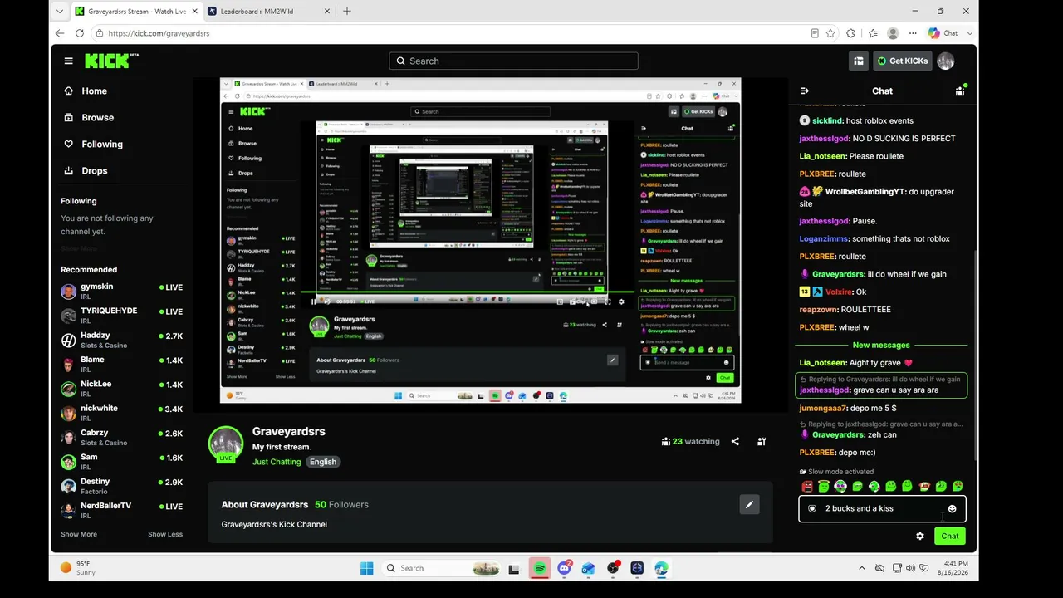The image size is (1063, 598).
Task: Open Discord from the taskbar
Action: tap(565, 568)
